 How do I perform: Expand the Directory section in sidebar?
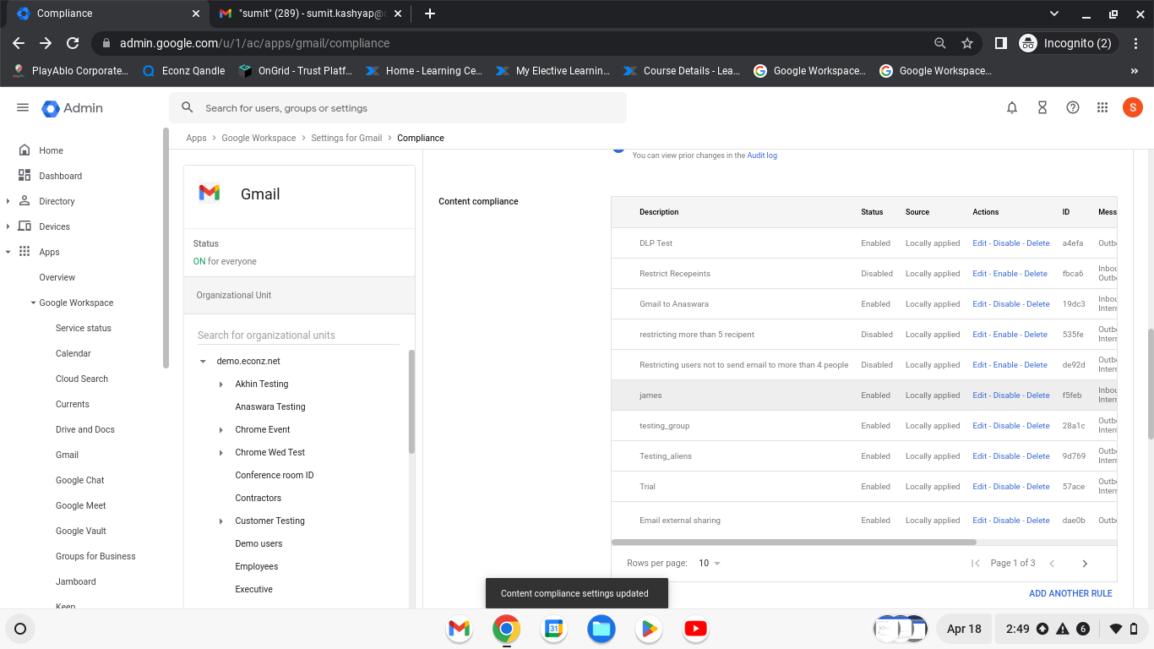click(x=8, y=201)
